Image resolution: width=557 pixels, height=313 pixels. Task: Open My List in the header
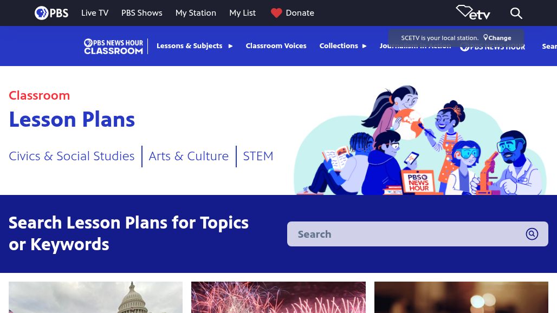pos(242,13)
